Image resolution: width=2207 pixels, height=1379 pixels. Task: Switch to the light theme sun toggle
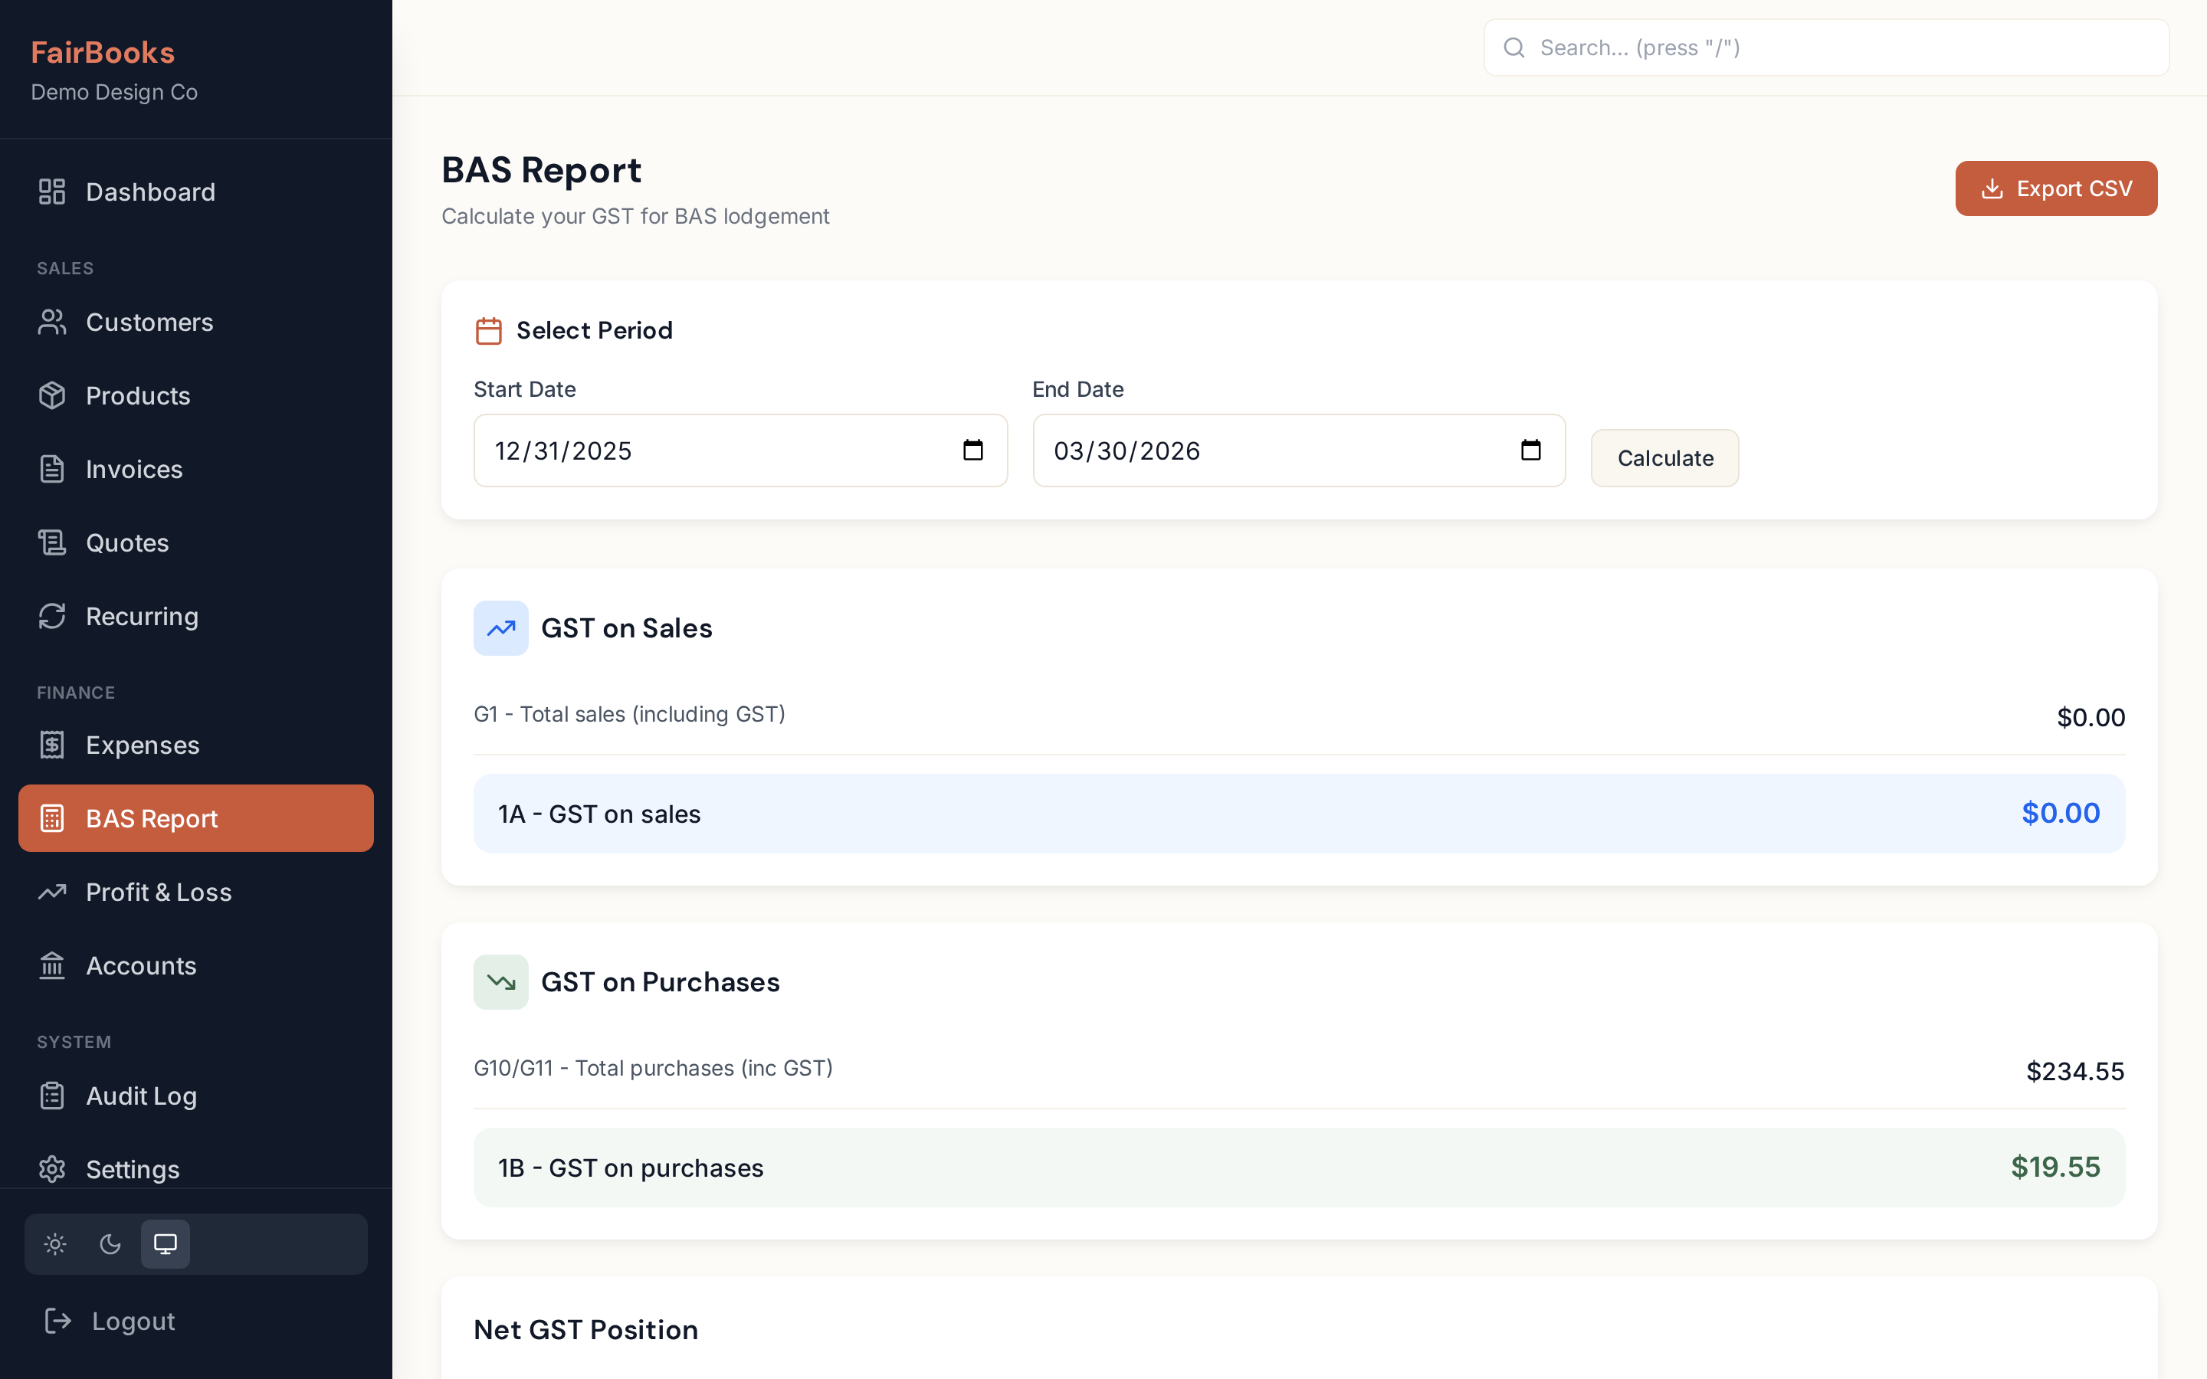point(56,1244)
